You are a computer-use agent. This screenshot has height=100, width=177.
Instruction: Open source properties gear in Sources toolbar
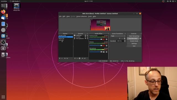coord(80,58)
